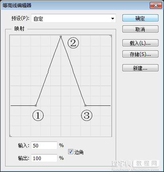Click the 输出 field showing 100
Image resolution: width=164 pixels, height=172 pixels.
coord(44,158)
